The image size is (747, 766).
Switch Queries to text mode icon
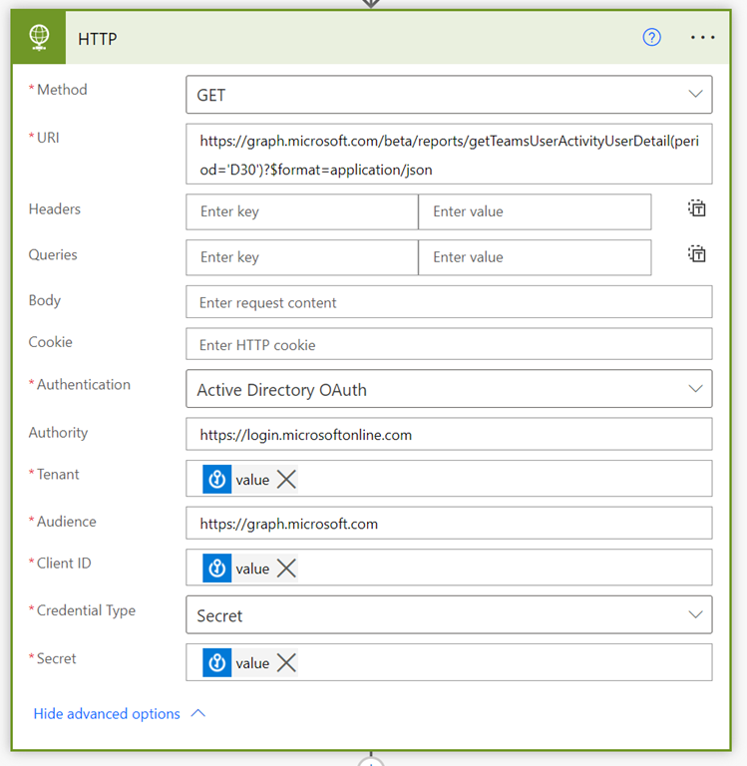[696, 254]
